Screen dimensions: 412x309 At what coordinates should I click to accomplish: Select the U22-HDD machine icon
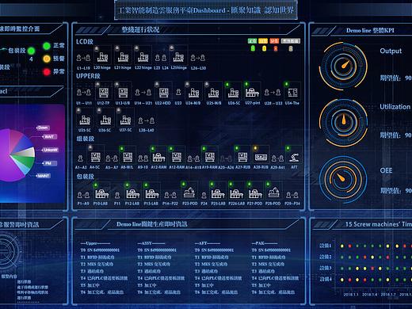click(x=163, y=93)
